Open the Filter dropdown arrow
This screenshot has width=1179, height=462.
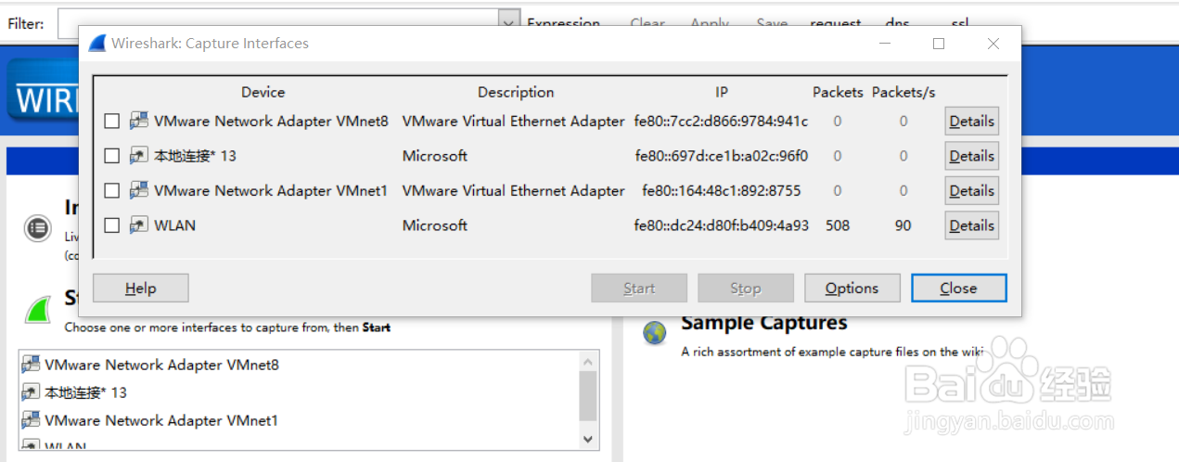[508, 23]
